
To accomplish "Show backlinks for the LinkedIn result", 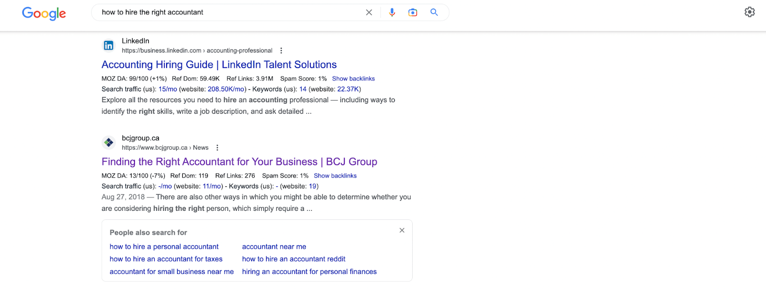I will coord(353,78).
